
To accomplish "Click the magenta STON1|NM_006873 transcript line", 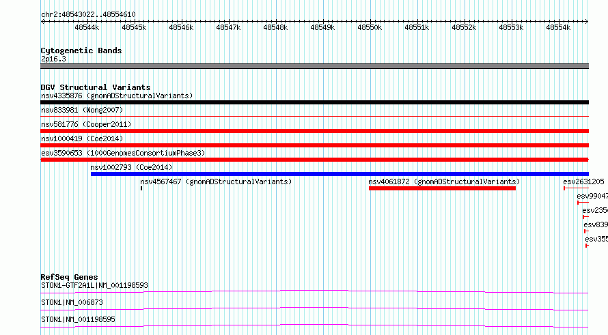I will pyautogui.click(x=314, y=308).
